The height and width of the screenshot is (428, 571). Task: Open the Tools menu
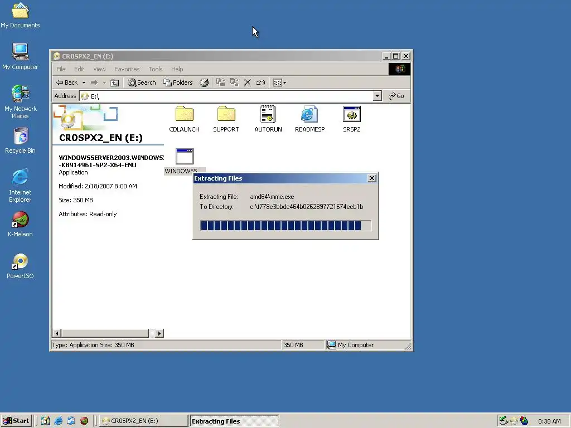(x=155, y=69)
